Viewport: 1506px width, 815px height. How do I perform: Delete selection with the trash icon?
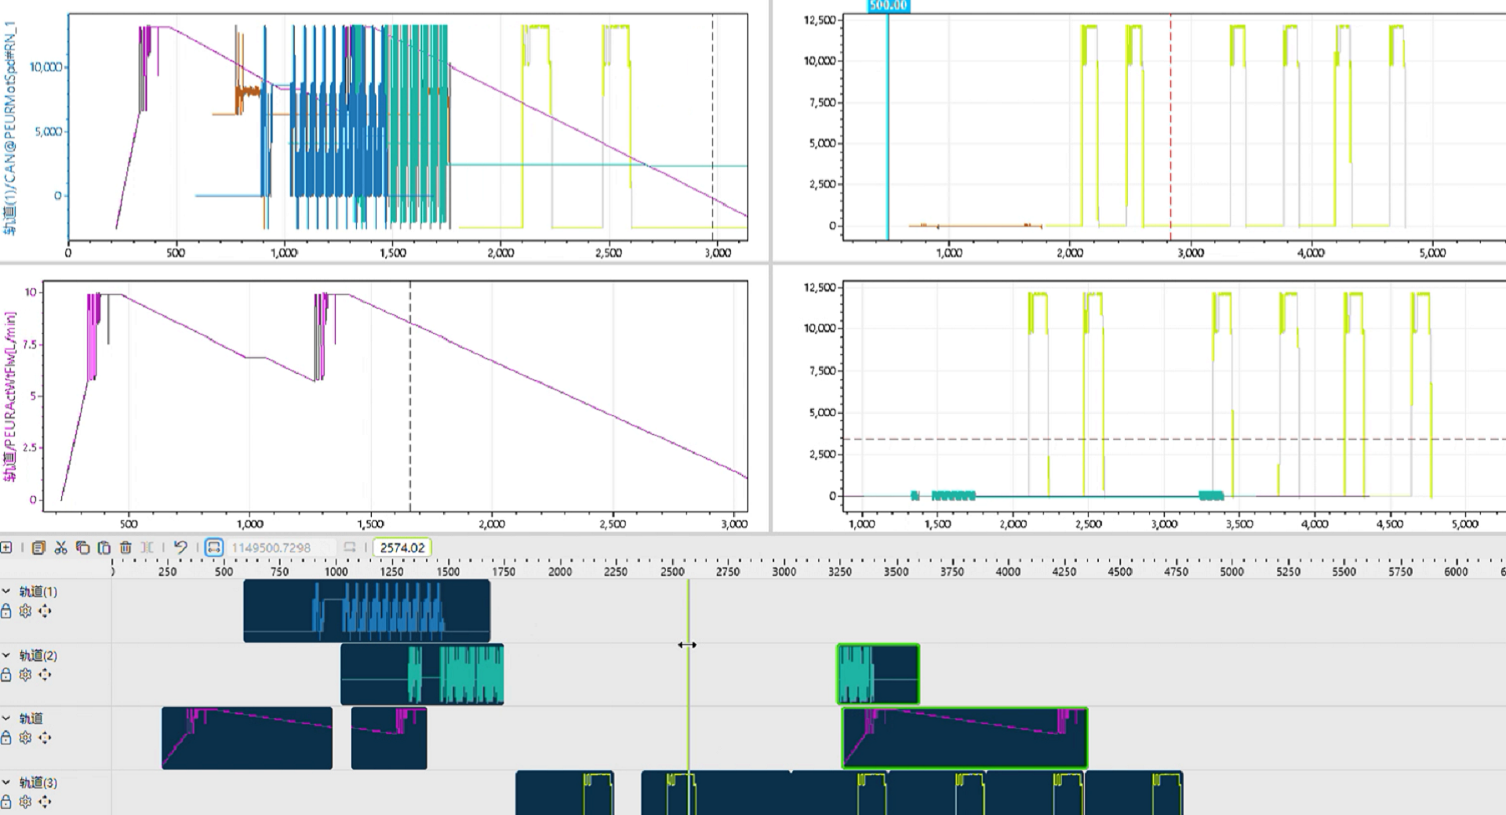click(x=125, y=548)
